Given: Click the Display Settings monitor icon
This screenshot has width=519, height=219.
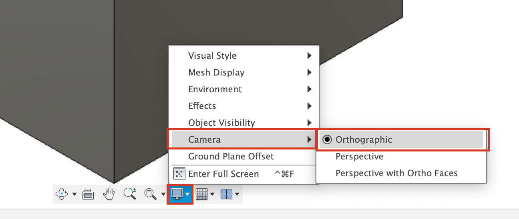Looking at the screenshot, I should [x=177, y=194].
